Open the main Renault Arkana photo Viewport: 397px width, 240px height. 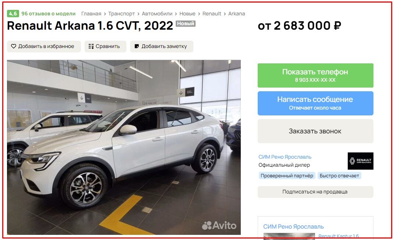[124, 147]
